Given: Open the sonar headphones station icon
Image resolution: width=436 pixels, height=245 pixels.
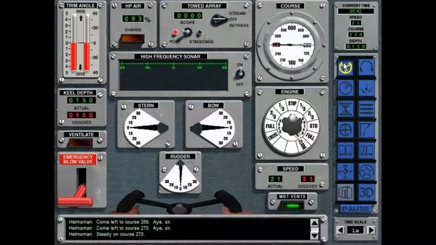Looking at the screenshot, I should click(x=367, y=67).
